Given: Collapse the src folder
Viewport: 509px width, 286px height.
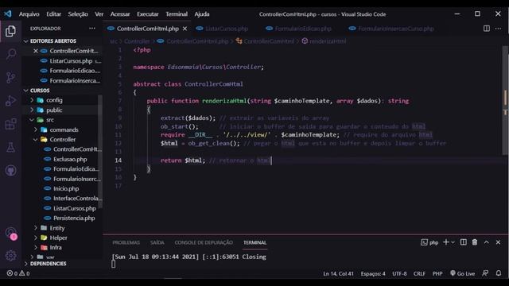Looking at the screenshot, I should (x=49, y=120).
